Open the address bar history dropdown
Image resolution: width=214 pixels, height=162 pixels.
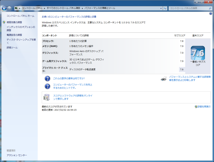[x=161, y=8]
